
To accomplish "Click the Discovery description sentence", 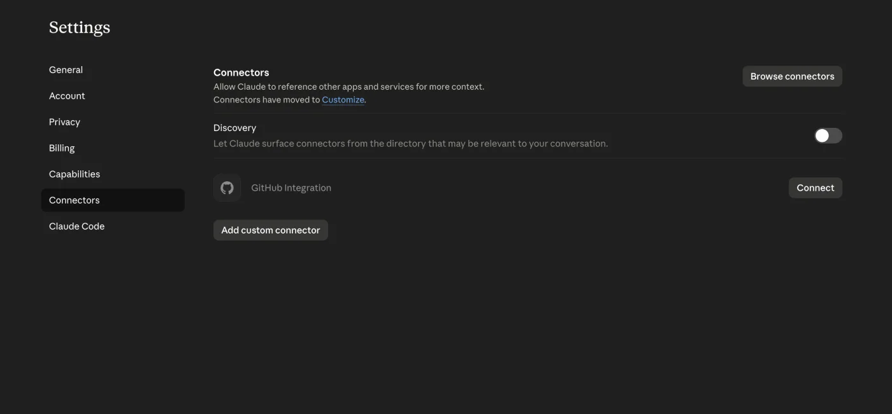I will click(410, 144).
